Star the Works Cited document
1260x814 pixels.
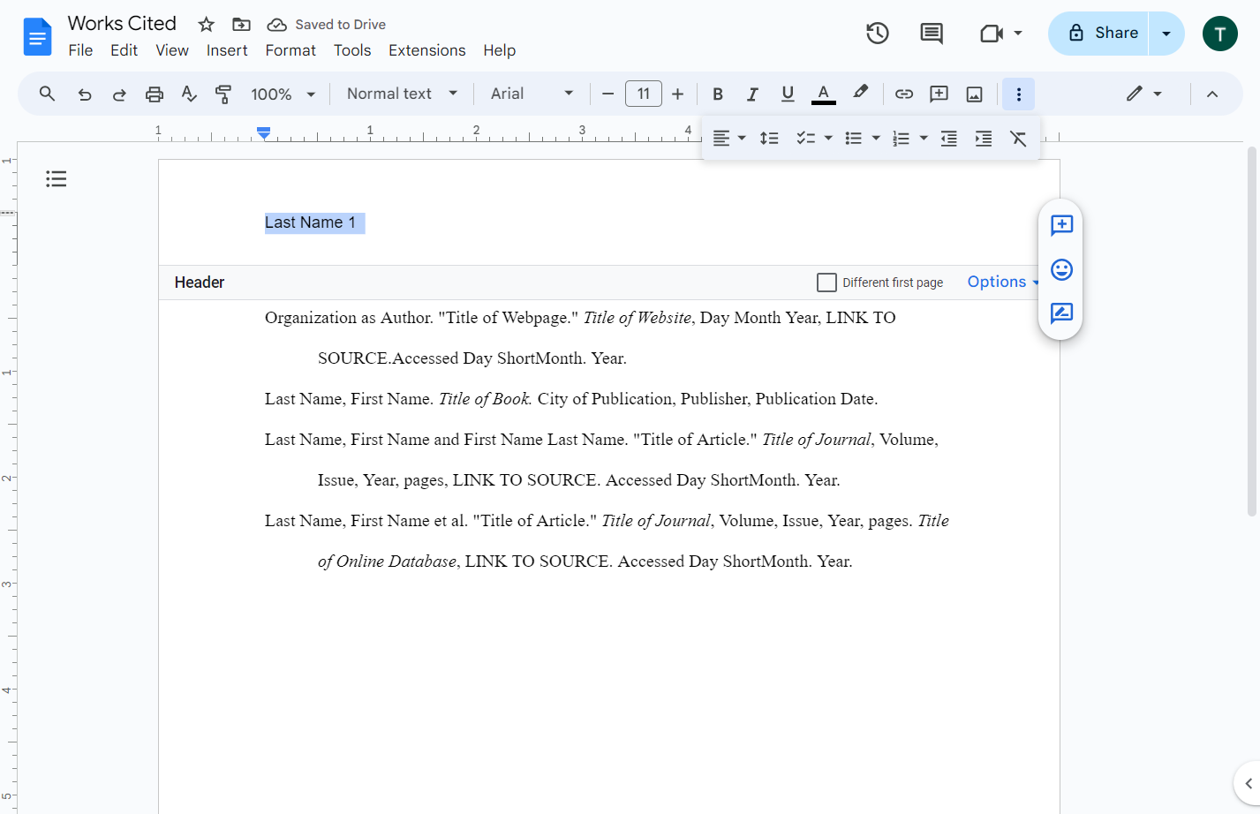pyautogui.click(x=207, y=25)
